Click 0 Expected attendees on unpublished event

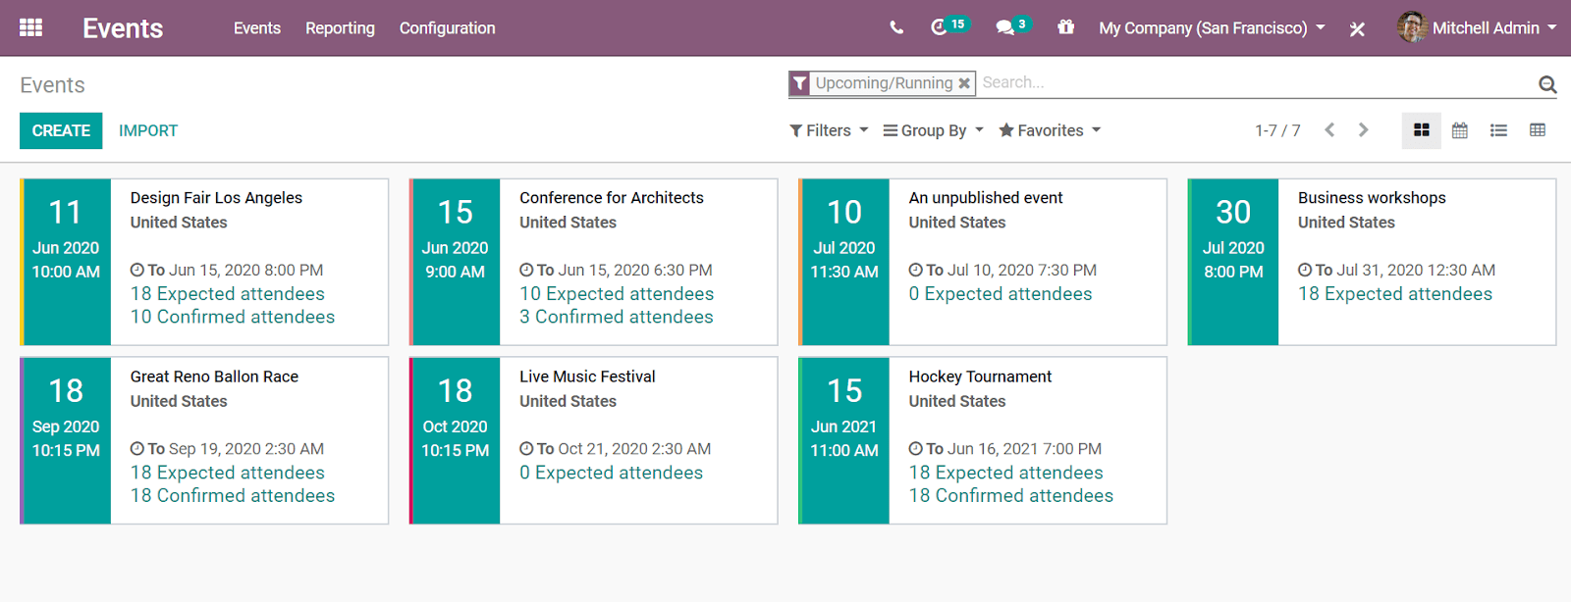1001,294
